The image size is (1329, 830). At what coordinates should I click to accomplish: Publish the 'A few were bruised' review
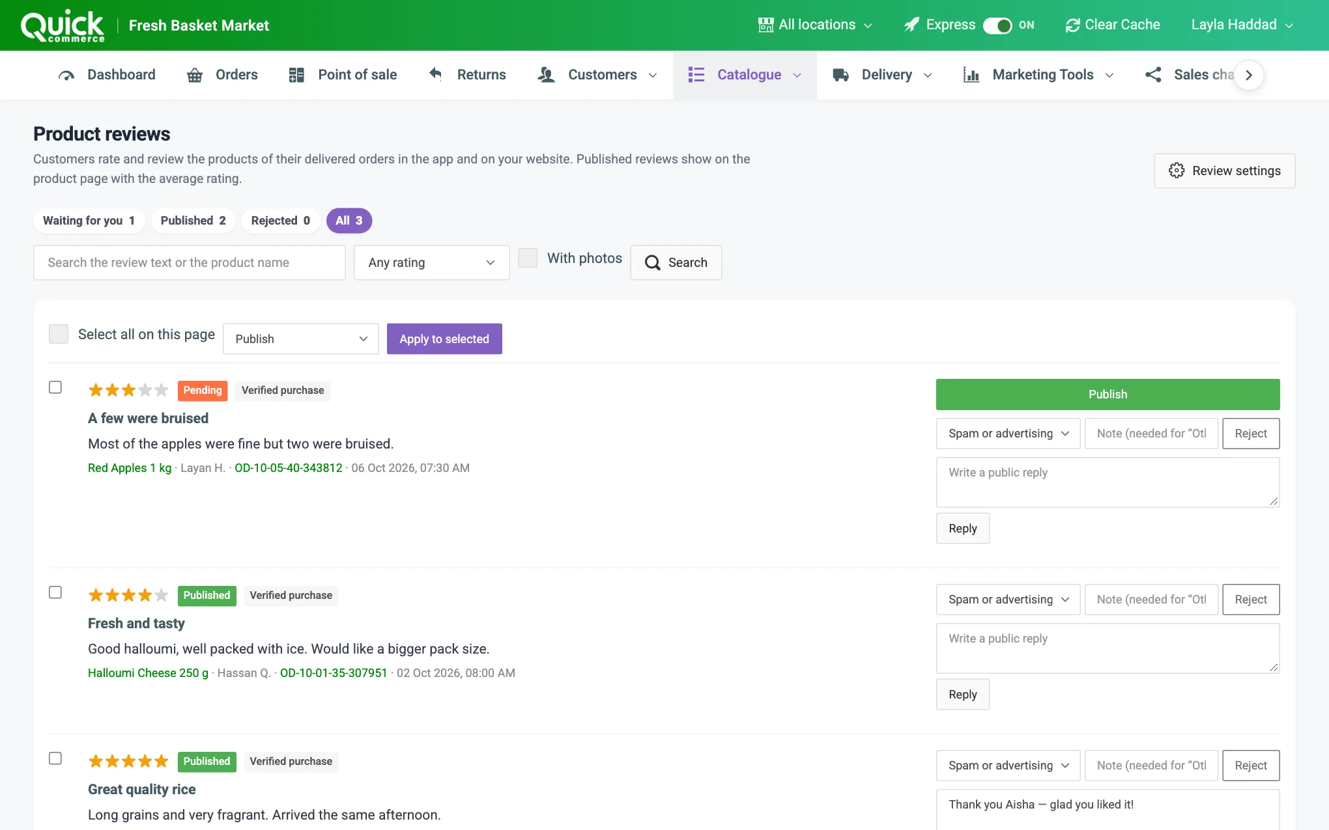pyautogui.click(x=1107, y=394)
